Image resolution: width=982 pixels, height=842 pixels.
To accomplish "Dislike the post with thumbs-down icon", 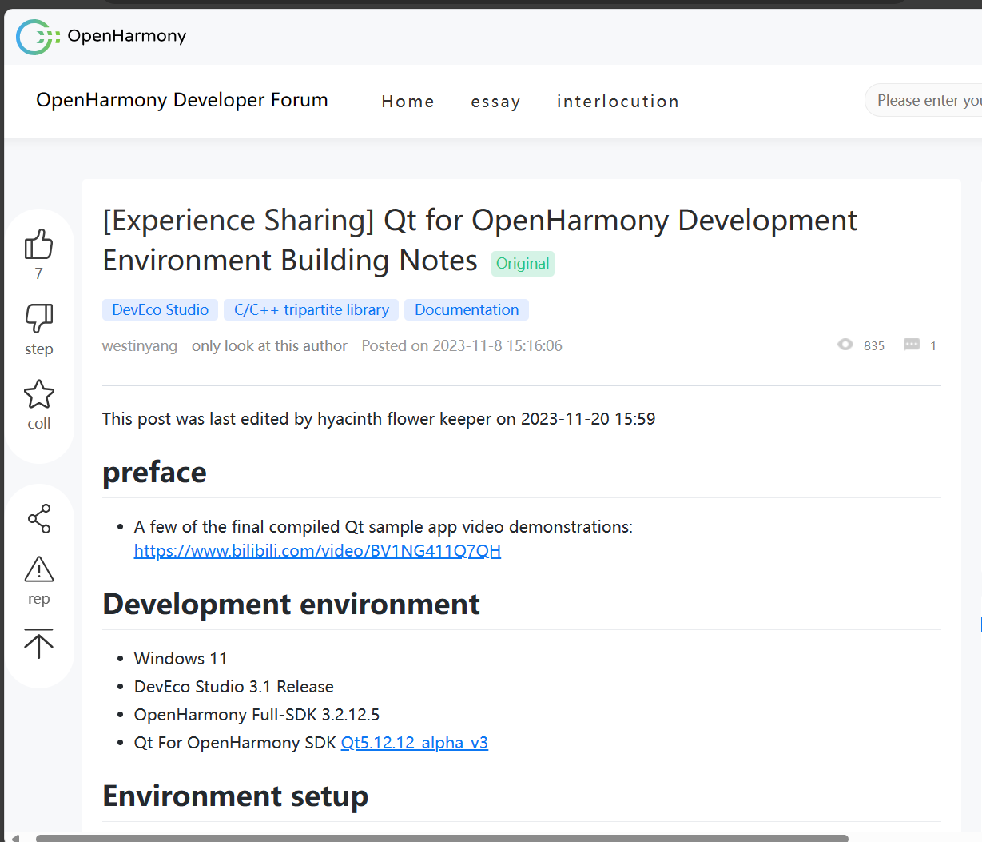I will click(x=38, y=318).
